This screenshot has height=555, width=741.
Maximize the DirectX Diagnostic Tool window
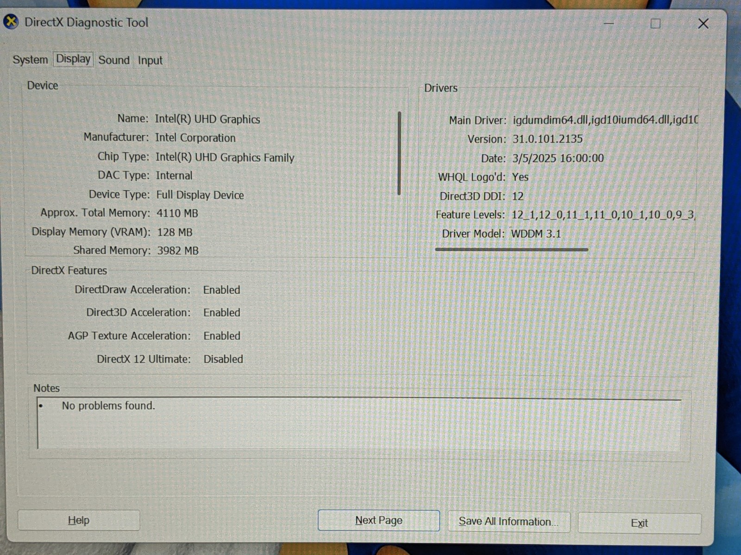(655, 23)
